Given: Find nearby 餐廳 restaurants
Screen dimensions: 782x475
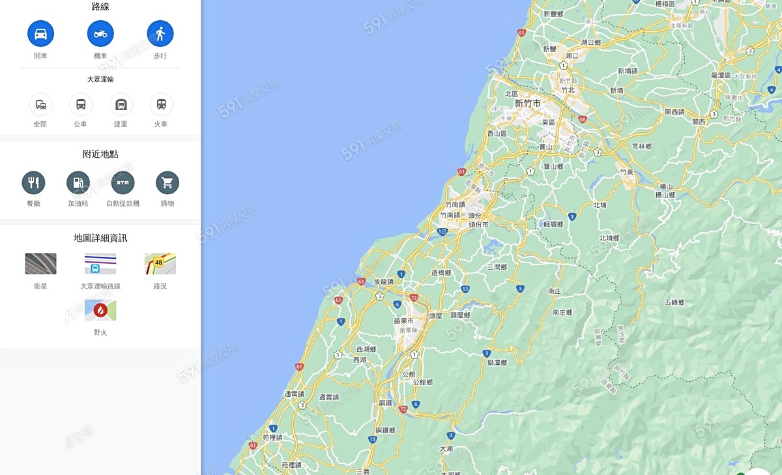Looking at the screenshot, I should 33,183.
